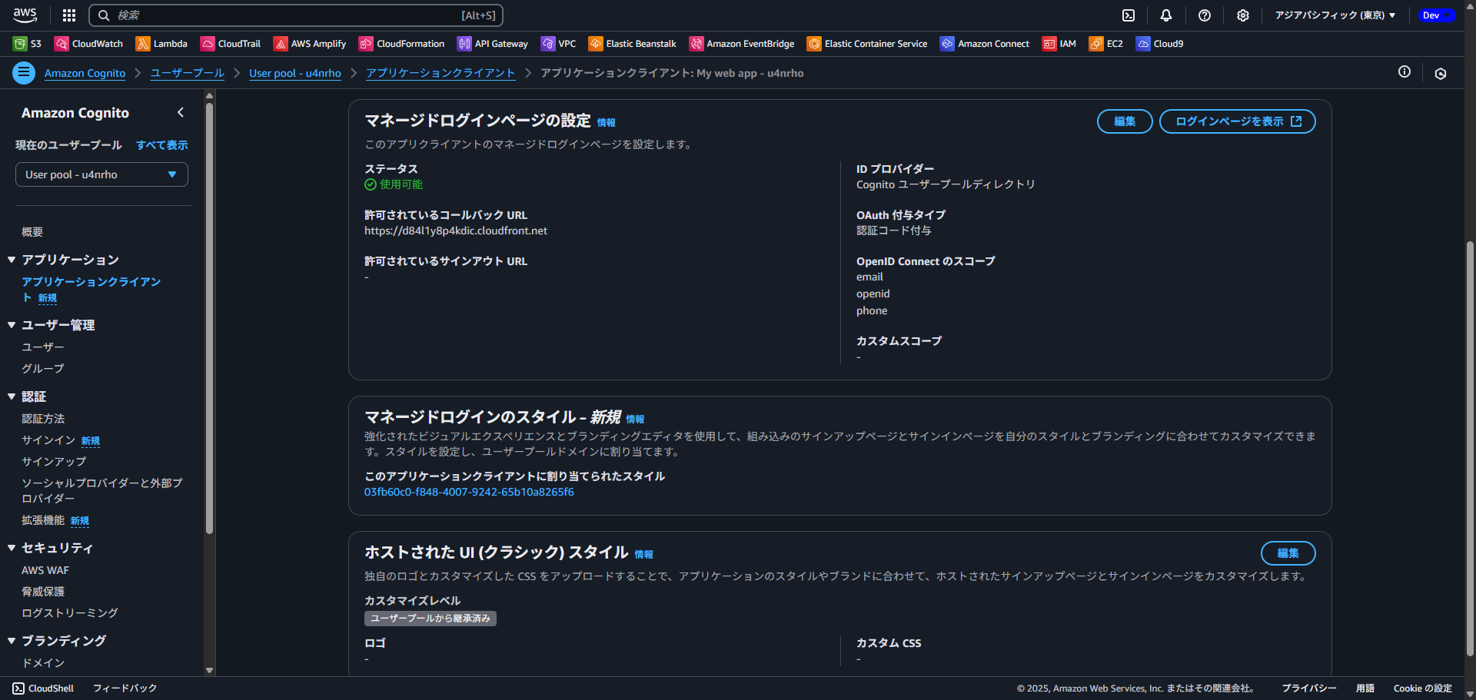Select サインイン in the sidebar
This screenshot has height=700, width=1476.
pos(48,440)
